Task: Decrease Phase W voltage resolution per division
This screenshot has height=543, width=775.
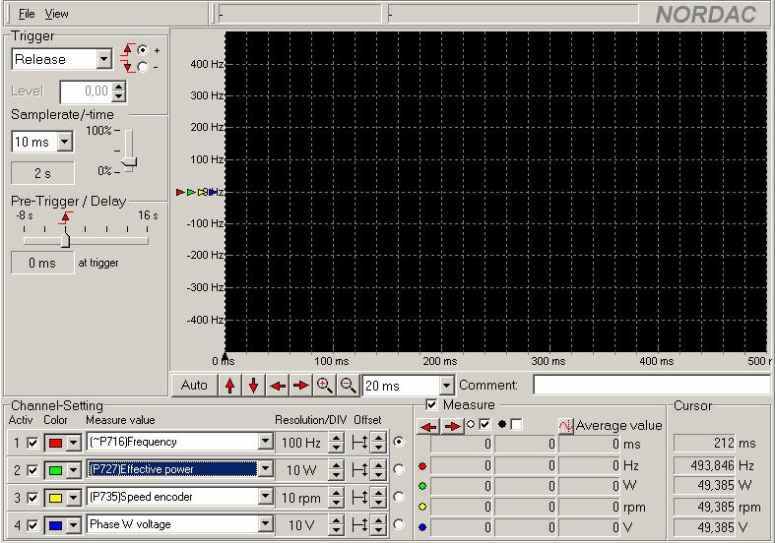Action: pyautogui.click(x=336, y=529)
